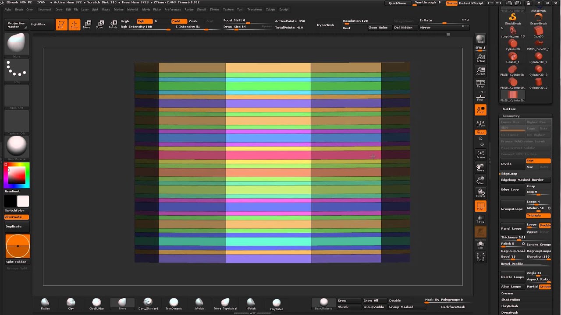Pick the Dam_Standard brush
This screenshot has height=315, width=561.
pyautogui.click(x=148, y=304)
